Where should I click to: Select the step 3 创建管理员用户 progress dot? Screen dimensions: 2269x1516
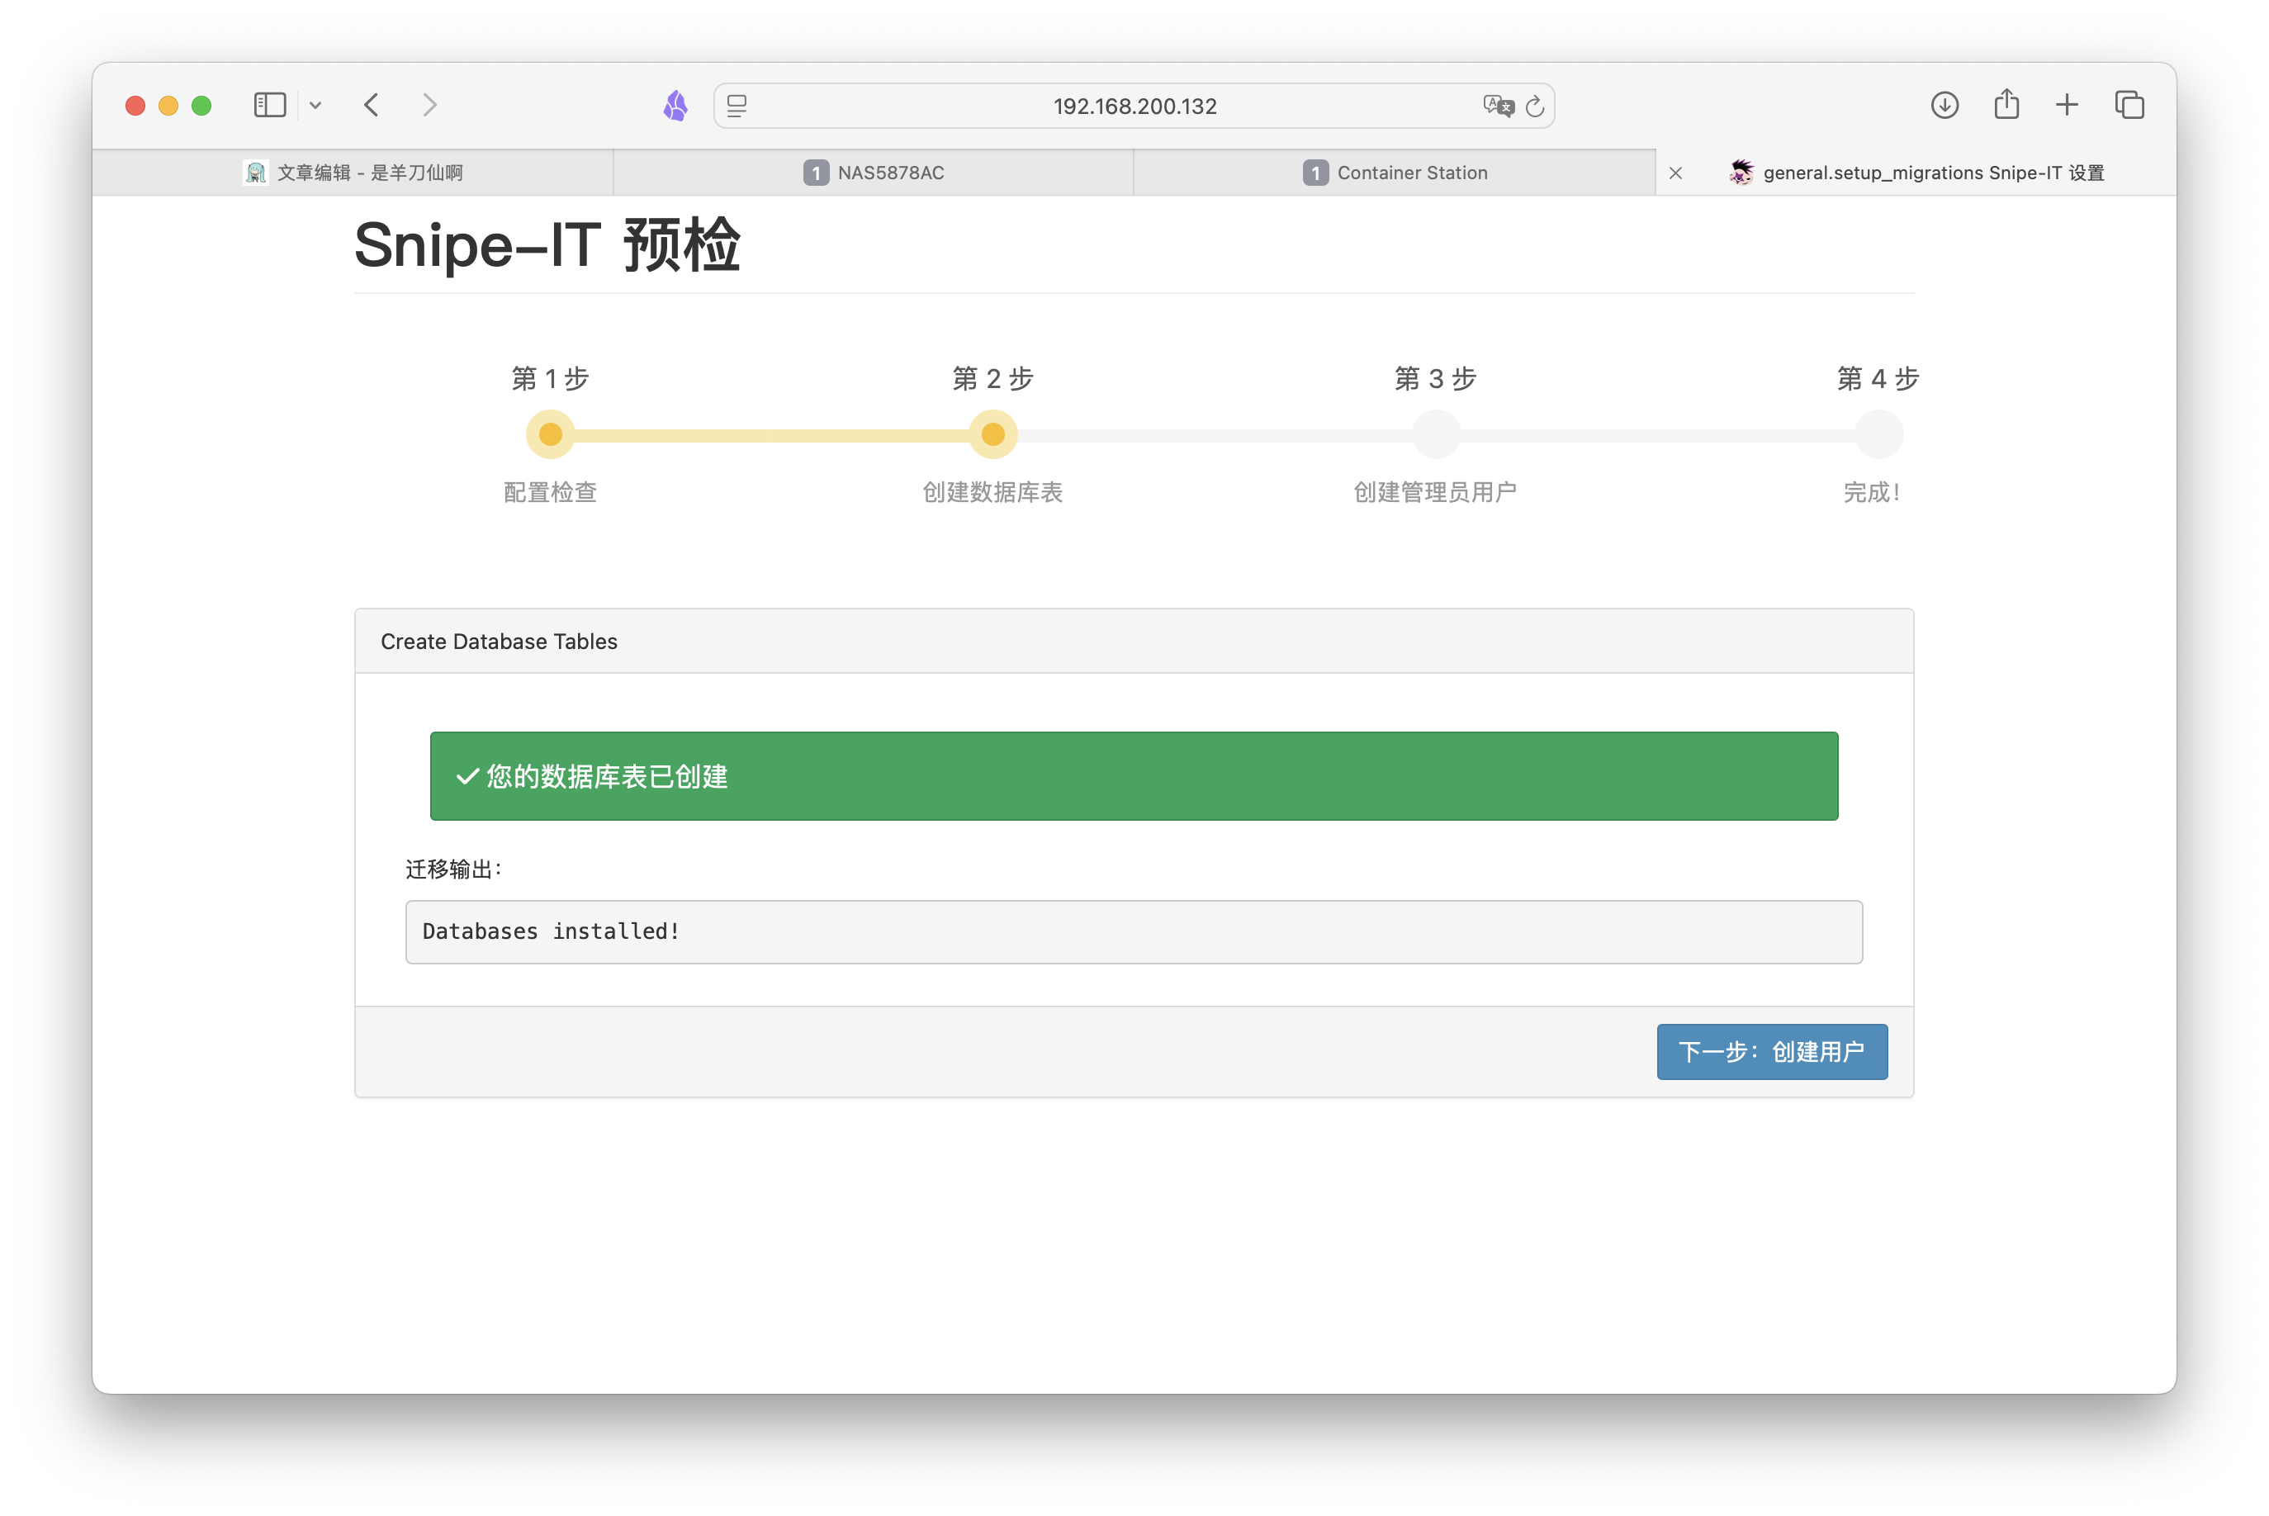(x=1436, y=434)
